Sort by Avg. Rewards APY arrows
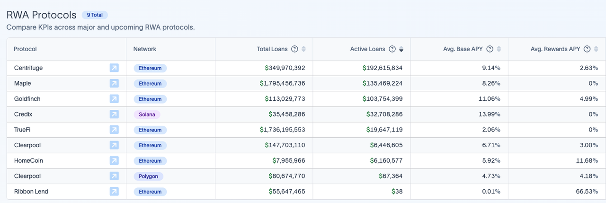Screen dimensions: 606x203 [596, 49]
